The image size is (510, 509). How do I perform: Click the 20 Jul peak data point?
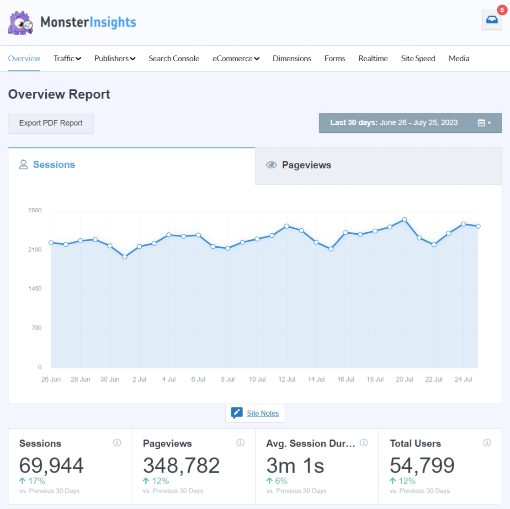click(x=404, y=220)
